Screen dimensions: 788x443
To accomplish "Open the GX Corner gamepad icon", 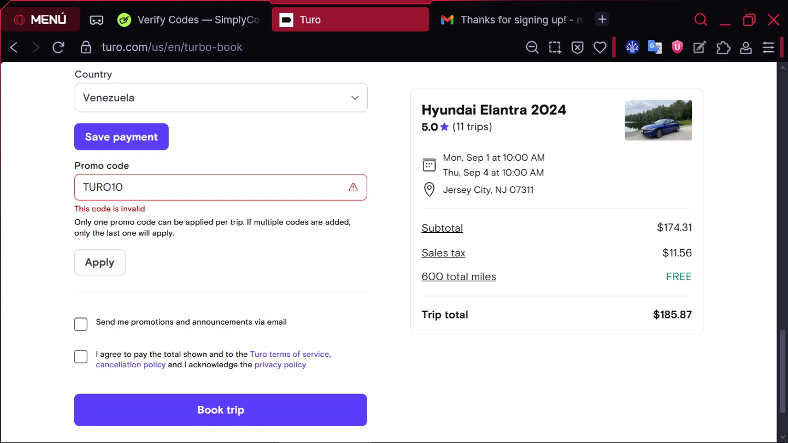I will [97, 20].
